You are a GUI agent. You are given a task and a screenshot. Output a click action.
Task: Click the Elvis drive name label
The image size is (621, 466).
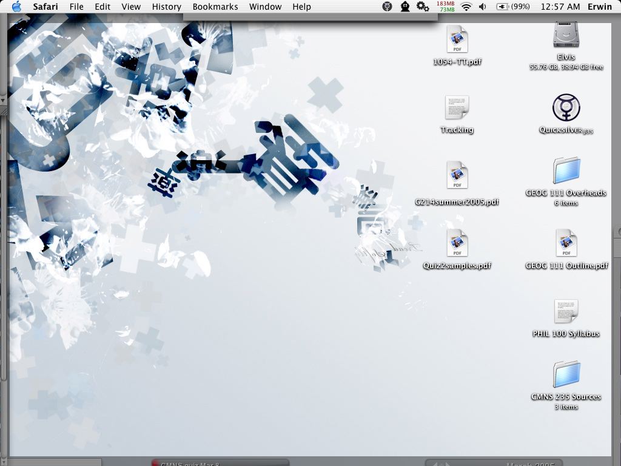[x=566, y=57]
